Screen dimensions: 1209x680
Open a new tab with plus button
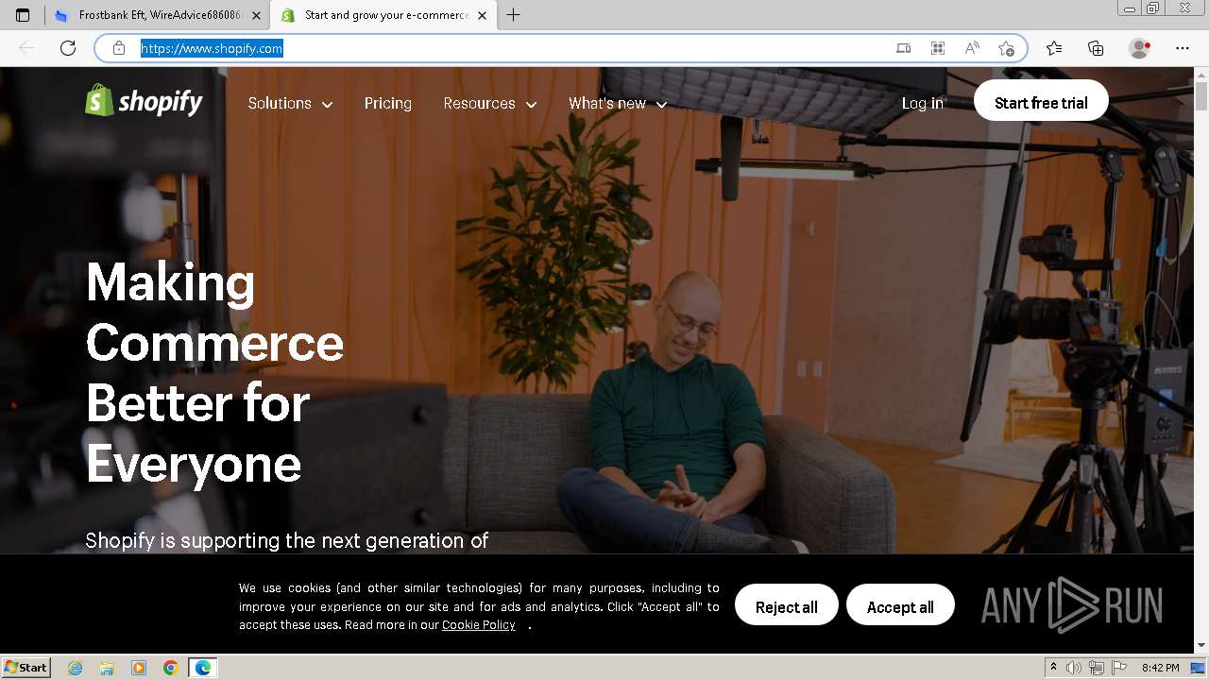(x=513, y=15)
